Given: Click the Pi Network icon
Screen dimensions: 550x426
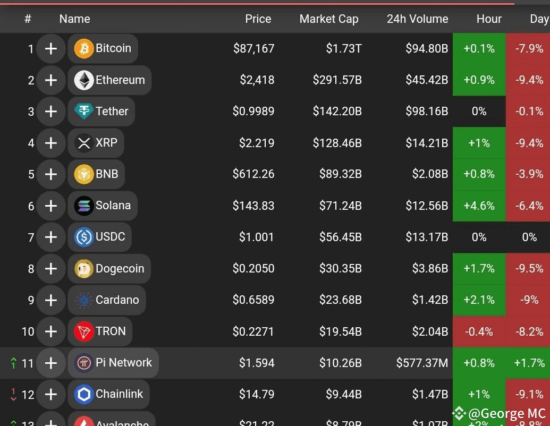Looking at the screenshot, I should pyautogui.click(x=83, y=363).
